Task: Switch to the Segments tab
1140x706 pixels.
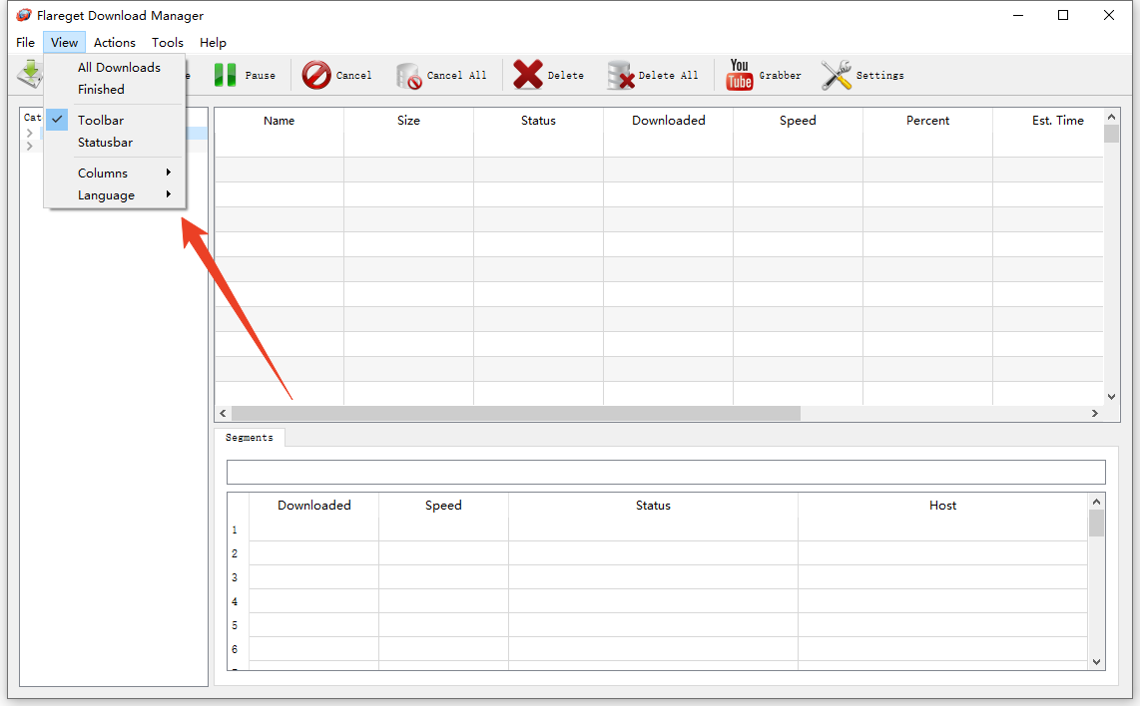Action: click(250, 437)
